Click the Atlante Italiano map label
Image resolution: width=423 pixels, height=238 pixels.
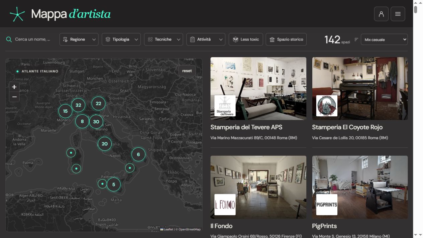[x=37, y=71]
